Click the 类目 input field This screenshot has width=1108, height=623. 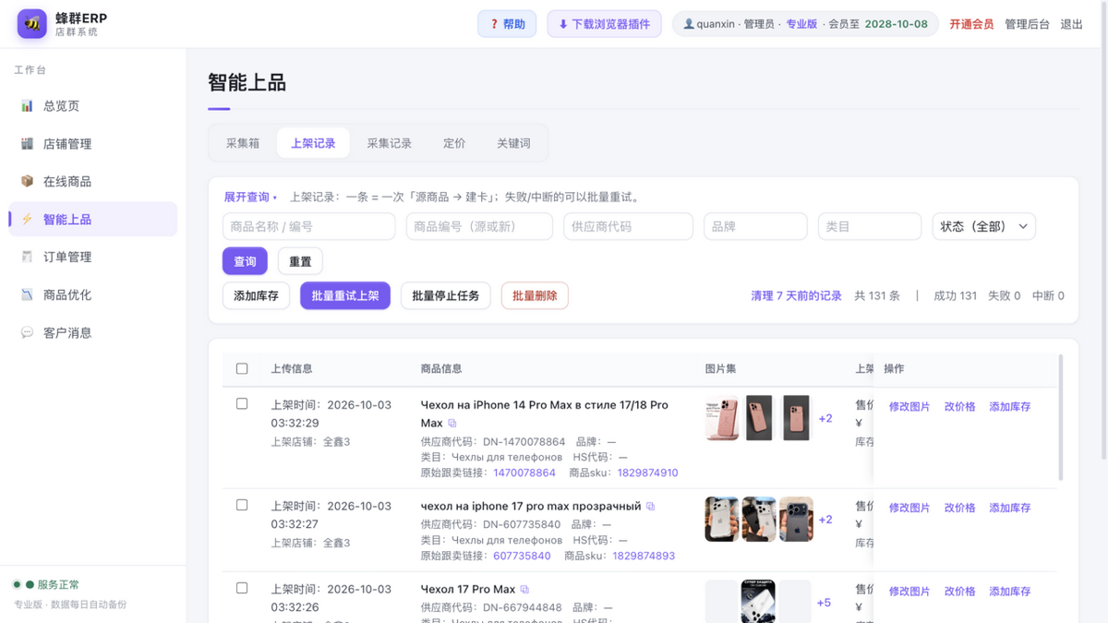pos(870,226)
